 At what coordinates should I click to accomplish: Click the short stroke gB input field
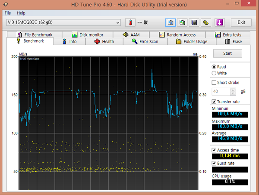221,91
